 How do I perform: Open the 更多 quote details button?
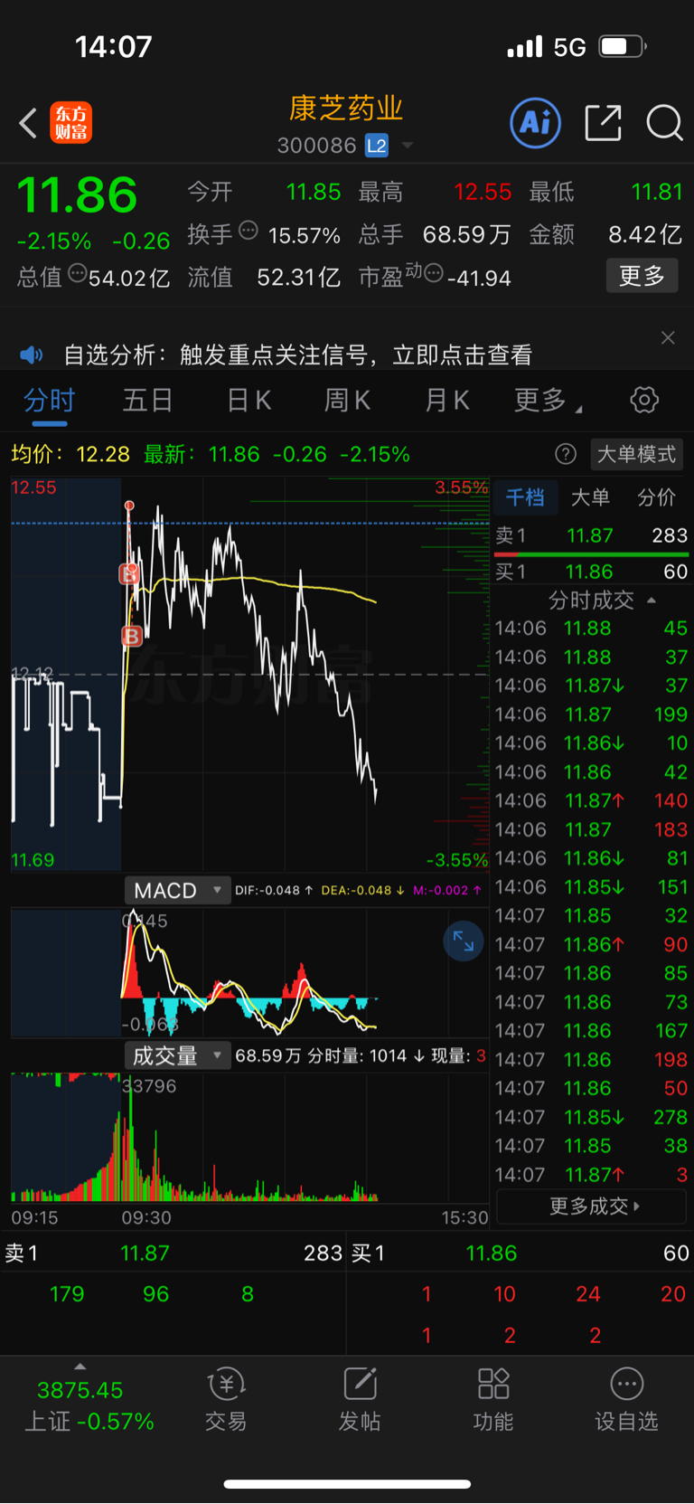642,276
